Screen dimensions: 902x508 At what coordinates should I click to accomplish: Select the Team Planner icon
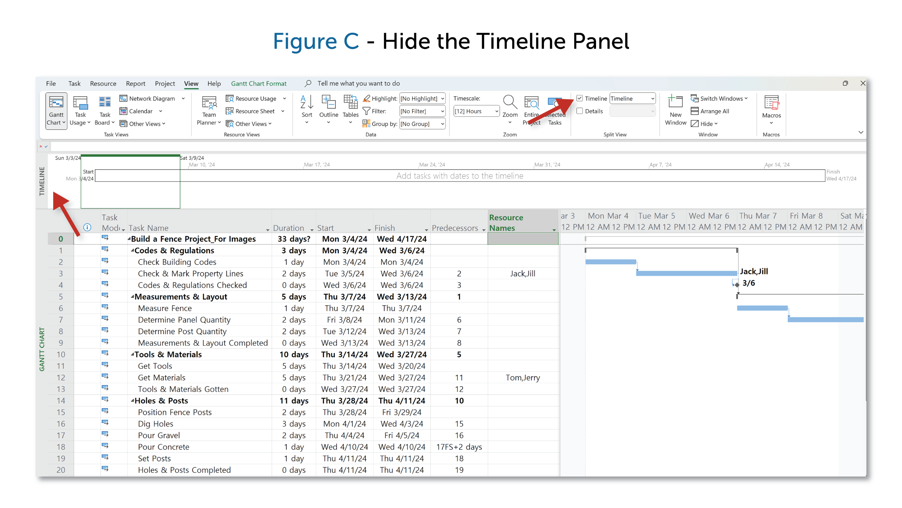point(209,103)
